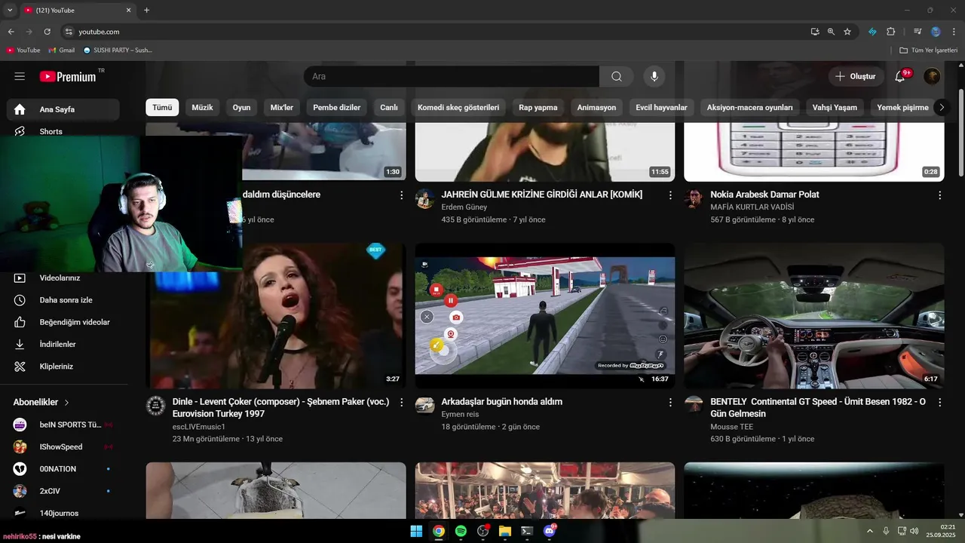Click the YouTube Premium logo
Screen dimensions: 965x543
click(x=69, y=76)
